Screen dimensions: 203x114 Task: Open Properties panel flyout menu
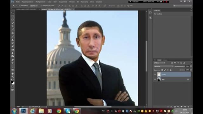191,10
